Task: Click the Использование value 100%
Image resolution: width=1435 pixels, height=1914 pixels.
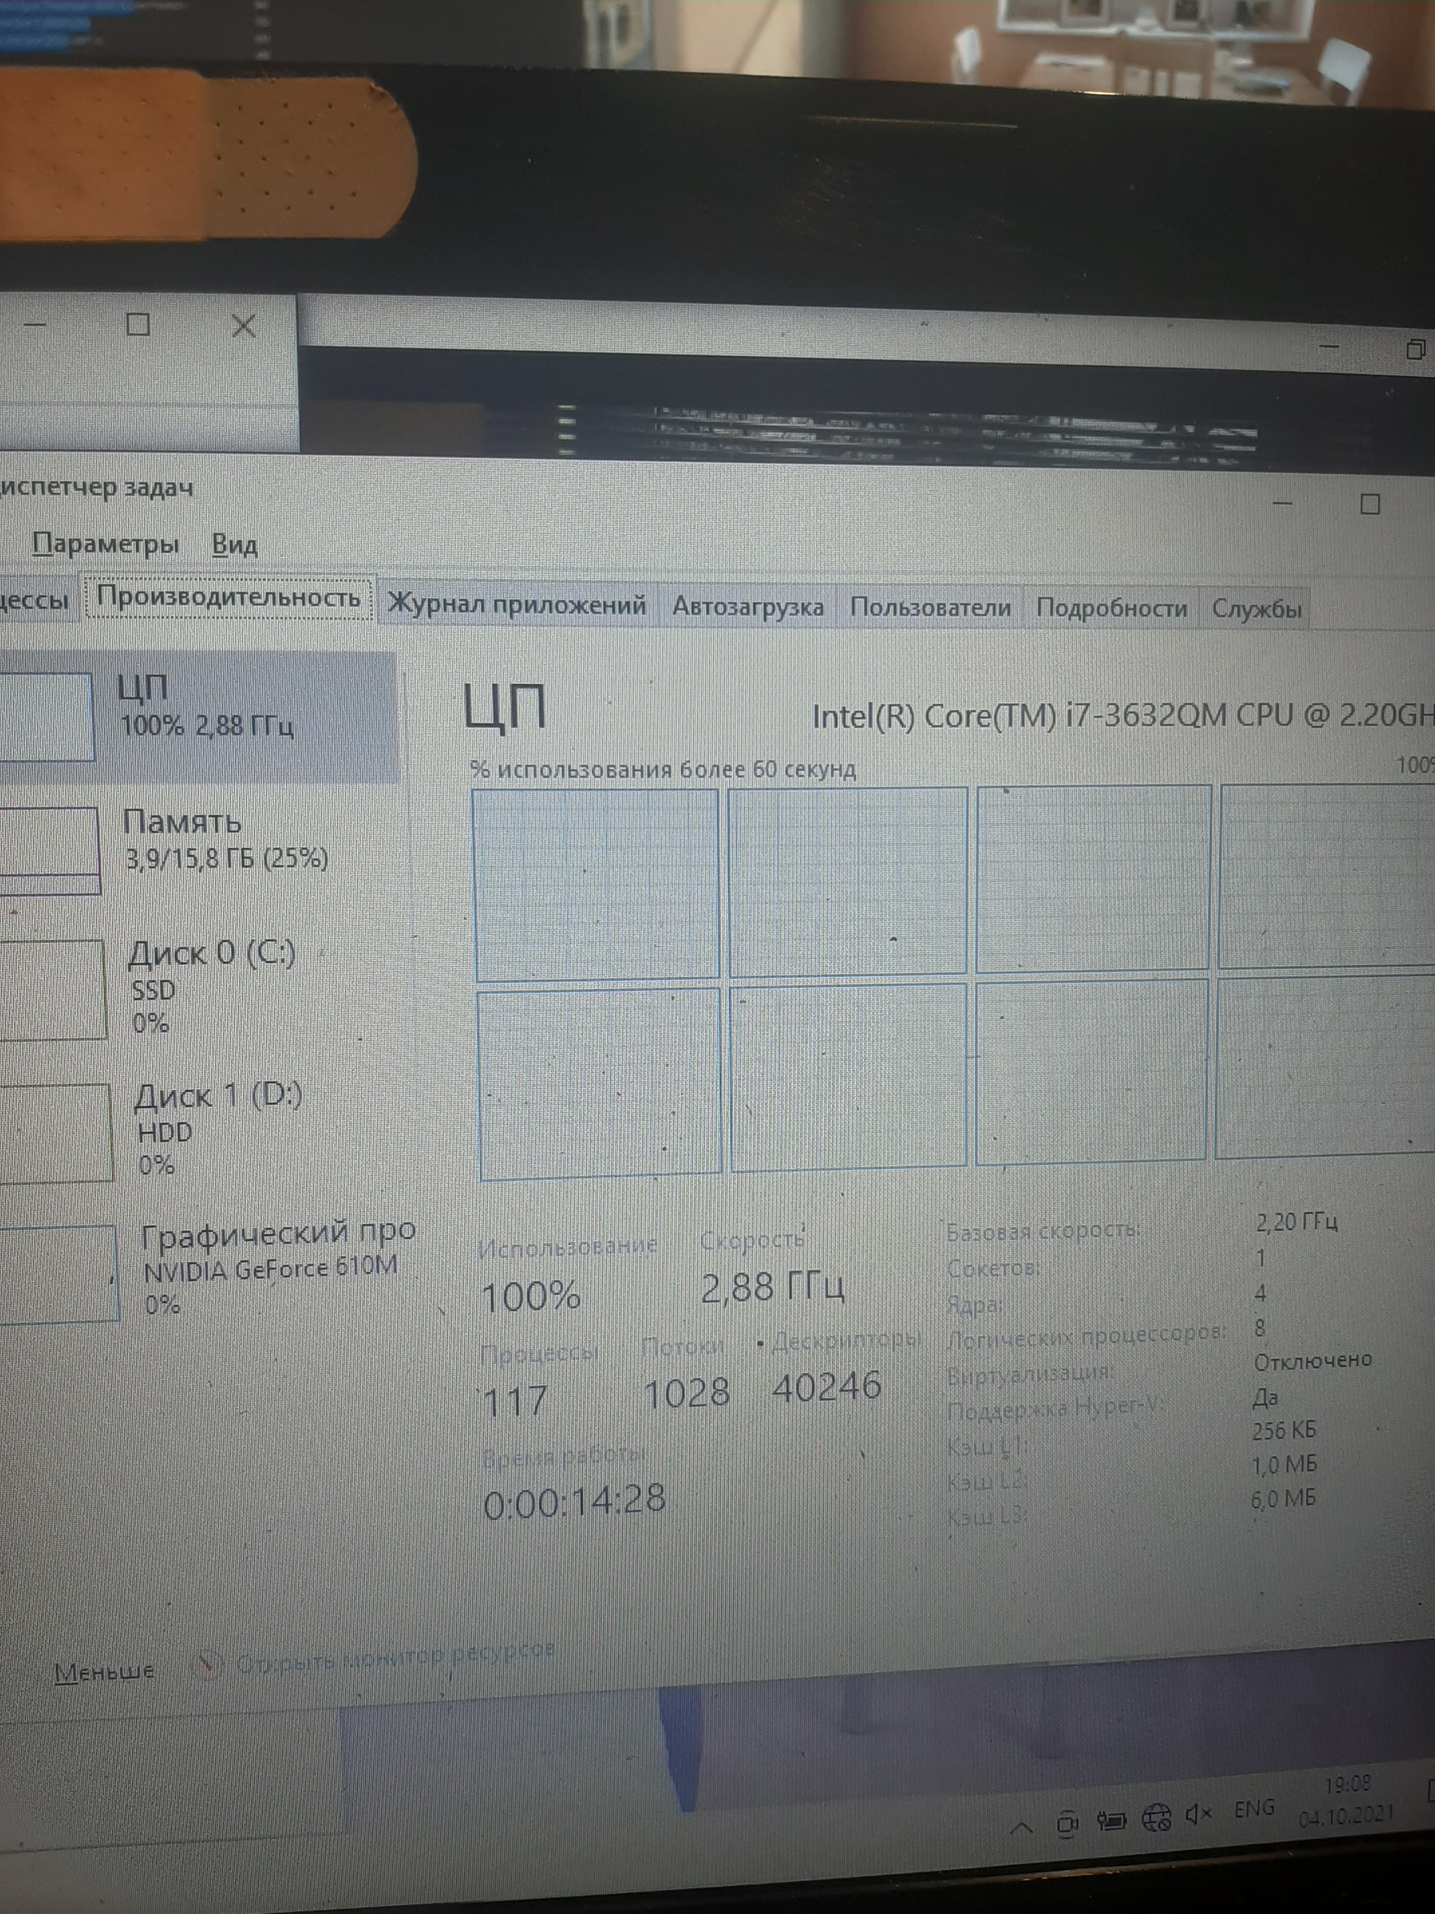Action: pyautogui.click(x=530, y=1297)
